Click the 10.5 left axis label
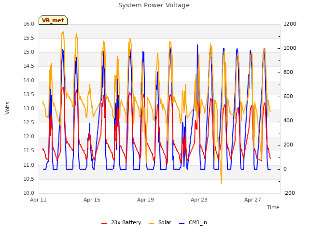This screenshot has height=232, width=309. pyautogui.click(x=29, y=179)
